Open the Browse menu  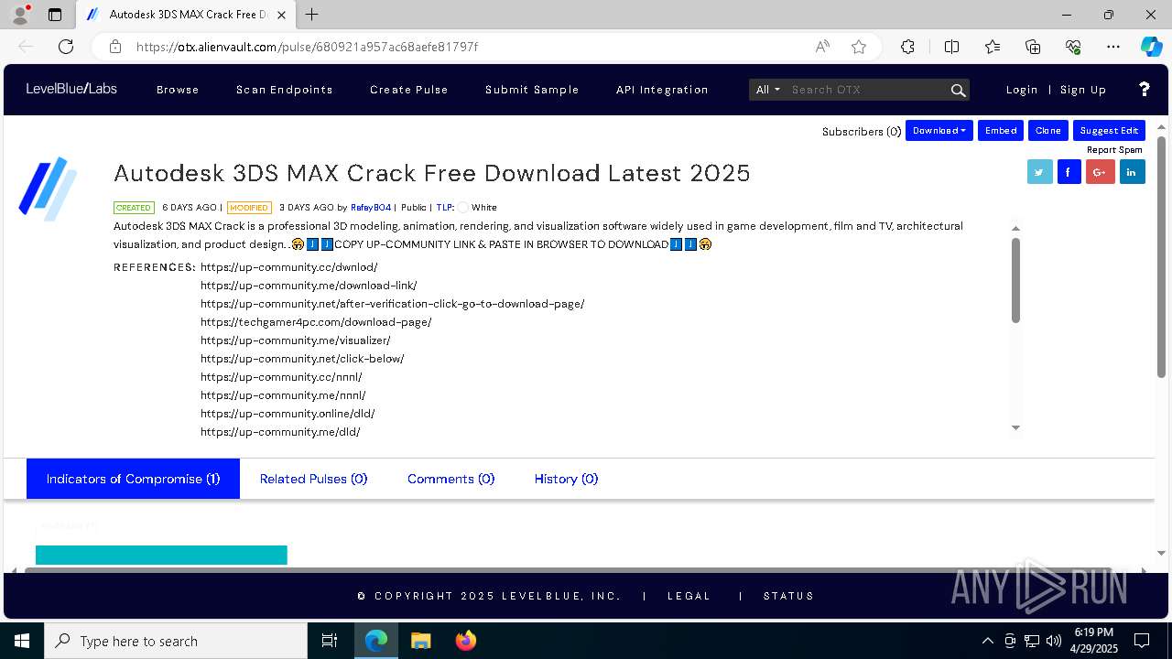coord(178,90)
